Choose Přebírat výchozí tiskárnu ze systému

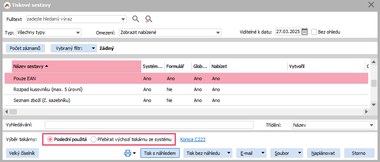coord(131,139)
